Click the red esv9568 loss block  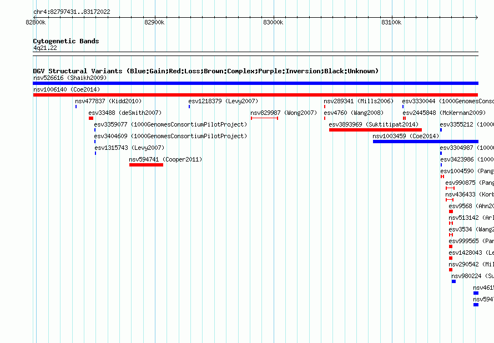point(451,211)
